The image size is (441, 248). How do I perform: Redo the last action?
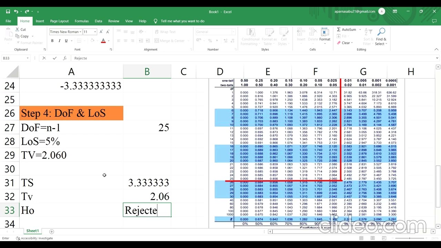(x=27, y=11)
